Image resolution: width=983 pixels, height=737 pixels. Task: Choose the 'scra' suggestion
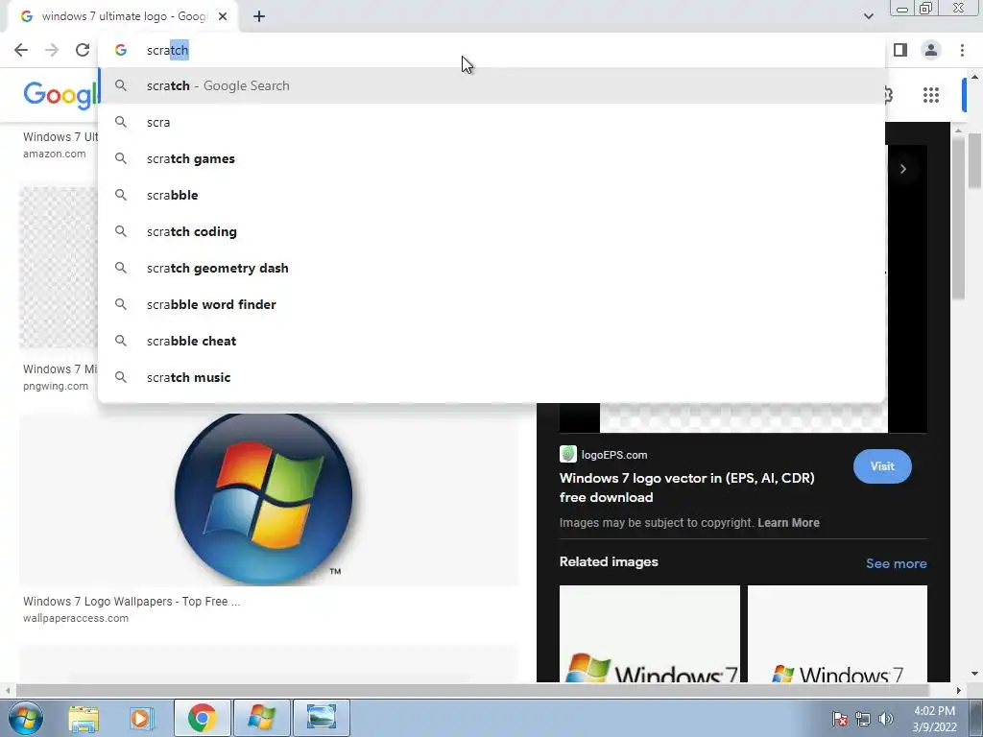pos(491,122)
